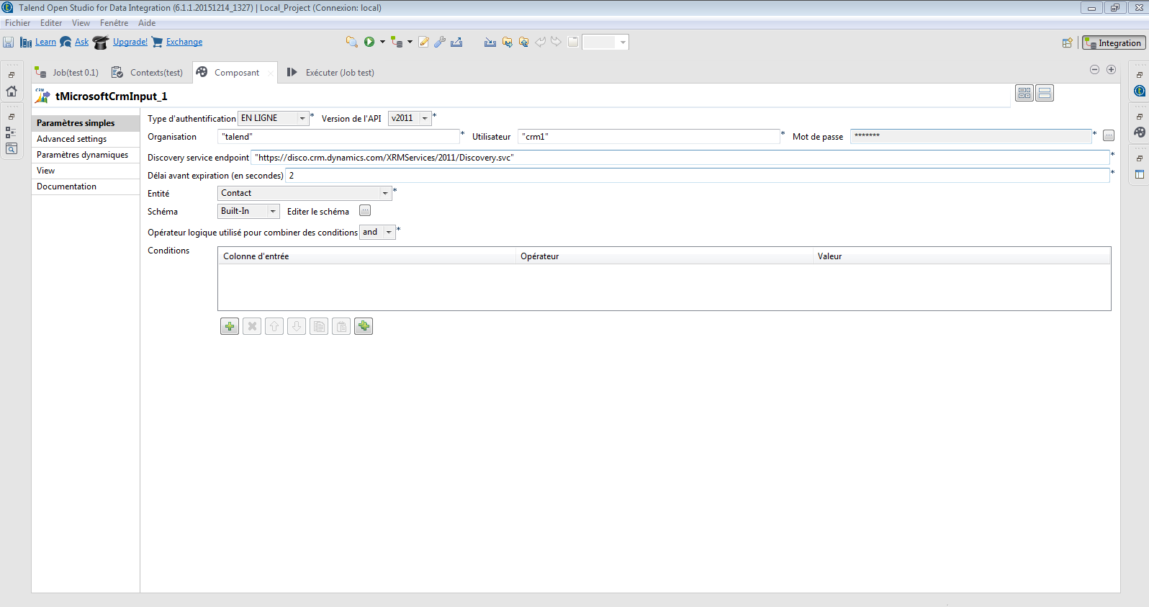Select Paramètres simples in the side list

(x=86, y=123)
